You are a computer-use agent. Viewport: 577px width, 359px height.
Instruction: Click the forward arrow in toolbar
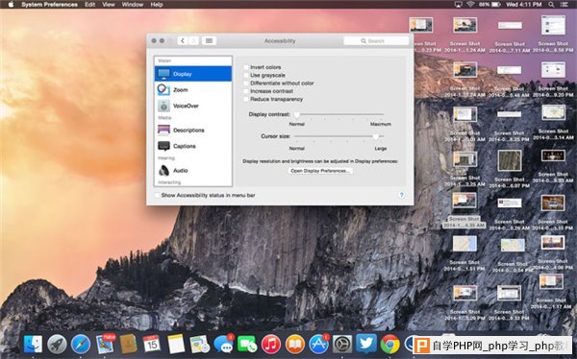pos(193,40)
